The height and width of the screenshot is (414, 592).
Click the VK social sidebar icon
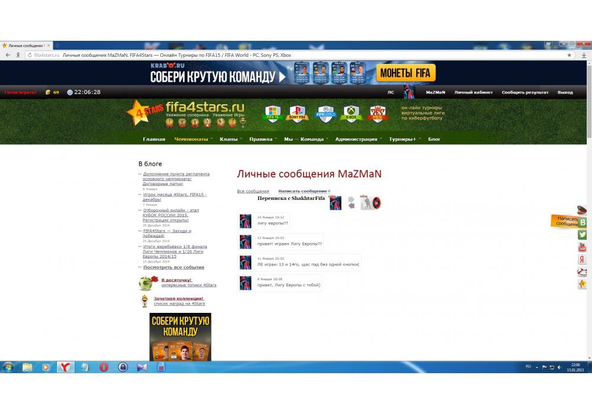(582, 222)
